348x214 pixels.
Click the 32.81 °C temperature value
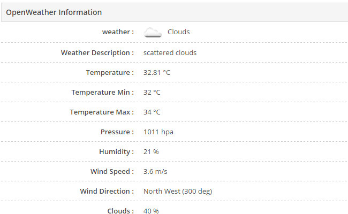tap(157, 73)
